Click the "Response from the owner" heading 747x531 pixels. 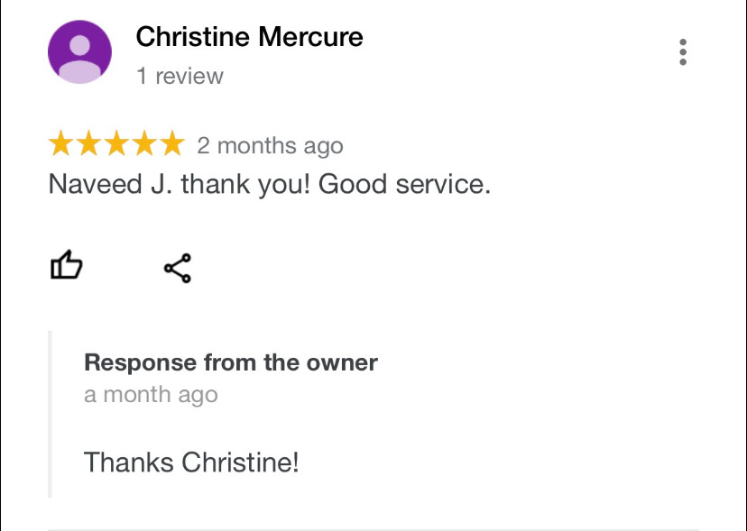pyautogui.click(x=230, y=362)
